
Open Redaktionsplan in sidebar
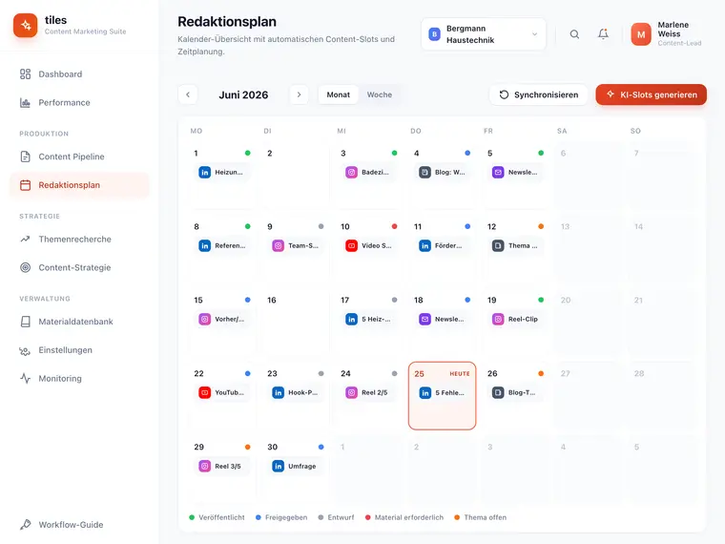[x=79, y=185]
